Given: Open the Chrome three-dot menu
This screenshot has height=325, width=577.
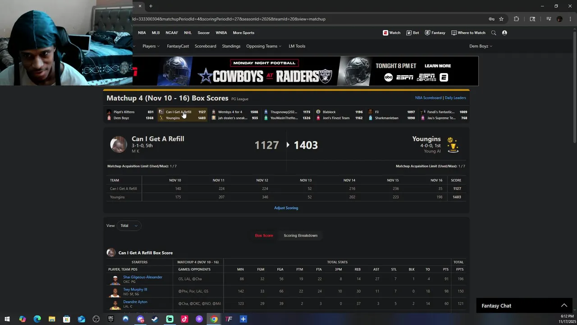Looking at the screenshot, I should [x=570, y=19].
